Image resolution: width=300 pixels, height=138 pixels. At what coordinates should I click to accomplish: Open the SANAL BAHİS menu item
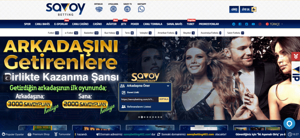point(175,24)
